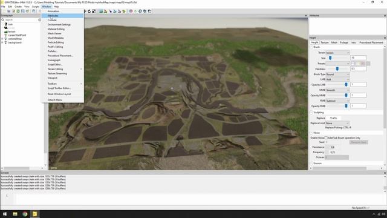The height and width of the screenshot is (218, 387).
Task: Click the Scenegraph search field
Action: (x=21, y=19)
